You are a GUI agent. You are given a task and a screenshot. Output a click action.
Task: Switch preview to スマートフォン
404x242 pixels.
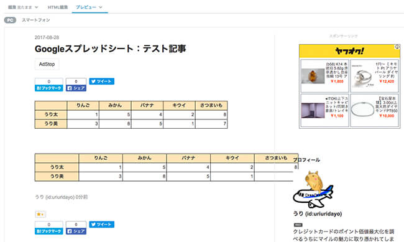36,20
